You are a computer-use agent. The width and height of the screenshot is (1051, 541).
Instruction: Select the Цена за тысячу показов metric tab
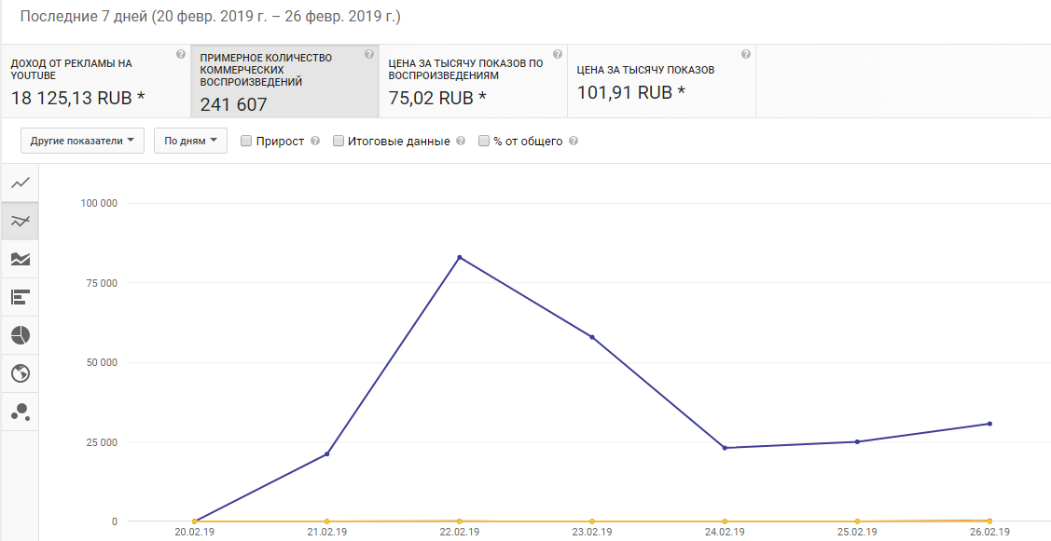[661, 82]
